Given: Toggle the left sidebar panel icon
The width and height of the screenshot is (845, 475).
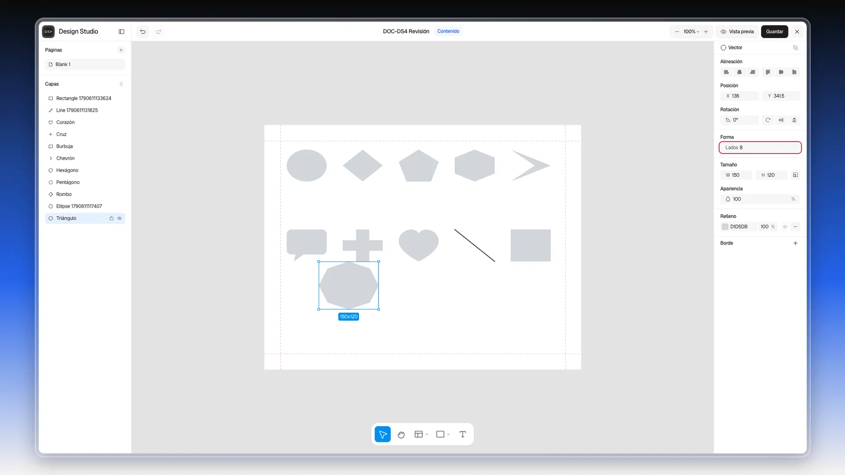Looking at the screenshot, I should 121,32.
